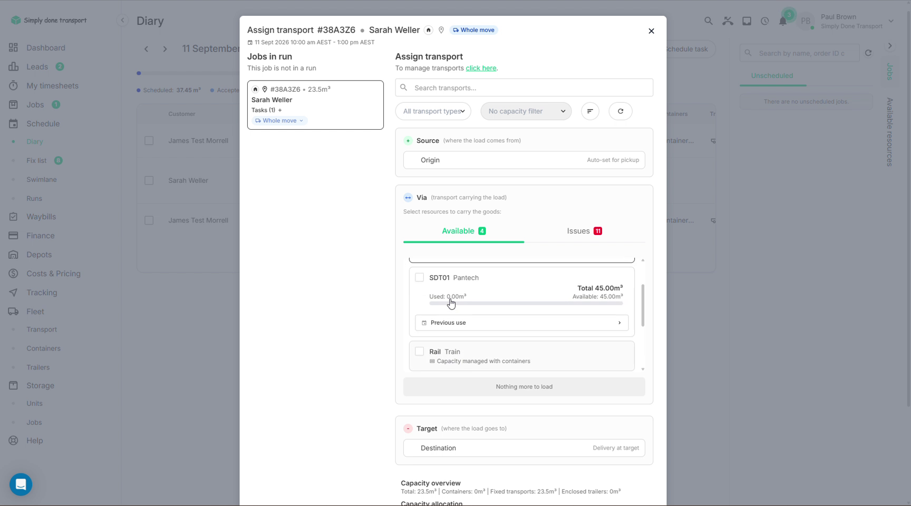Select the Unscheduled tab
911x506 pixels.
pyautogui.click(x=772, y=76)
